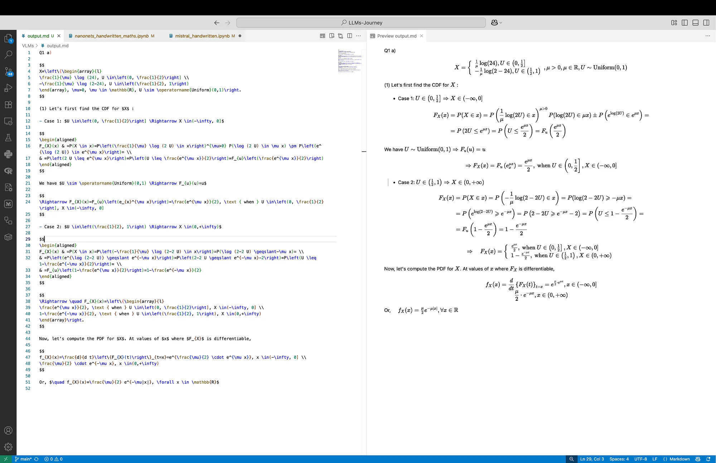Click line number 29 in gutter
The height and width of the screenshot is (463, 716).
click(28, 239)
